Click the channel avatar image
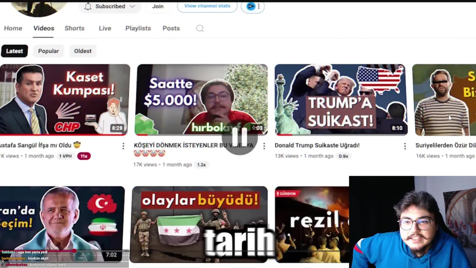The width and height of the screenshot is (476, 268). (38, 9)
